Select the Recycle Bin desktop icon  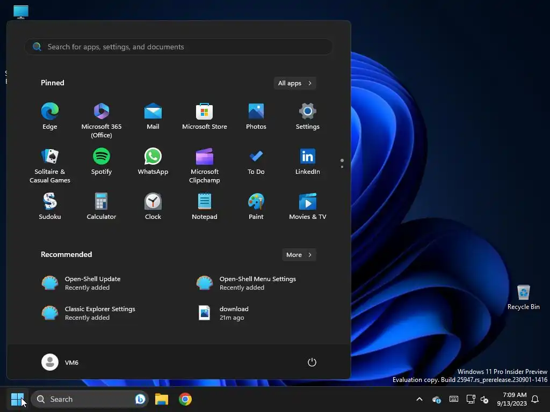pyautogui.click(x=523, y=297)
